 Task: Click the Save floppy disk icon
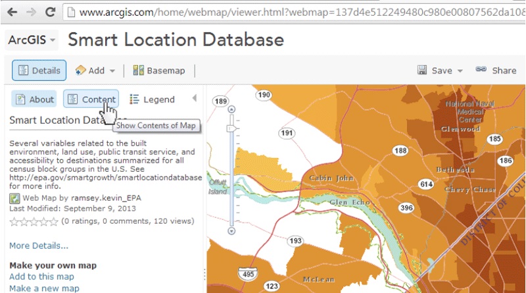tap(422, 70)
